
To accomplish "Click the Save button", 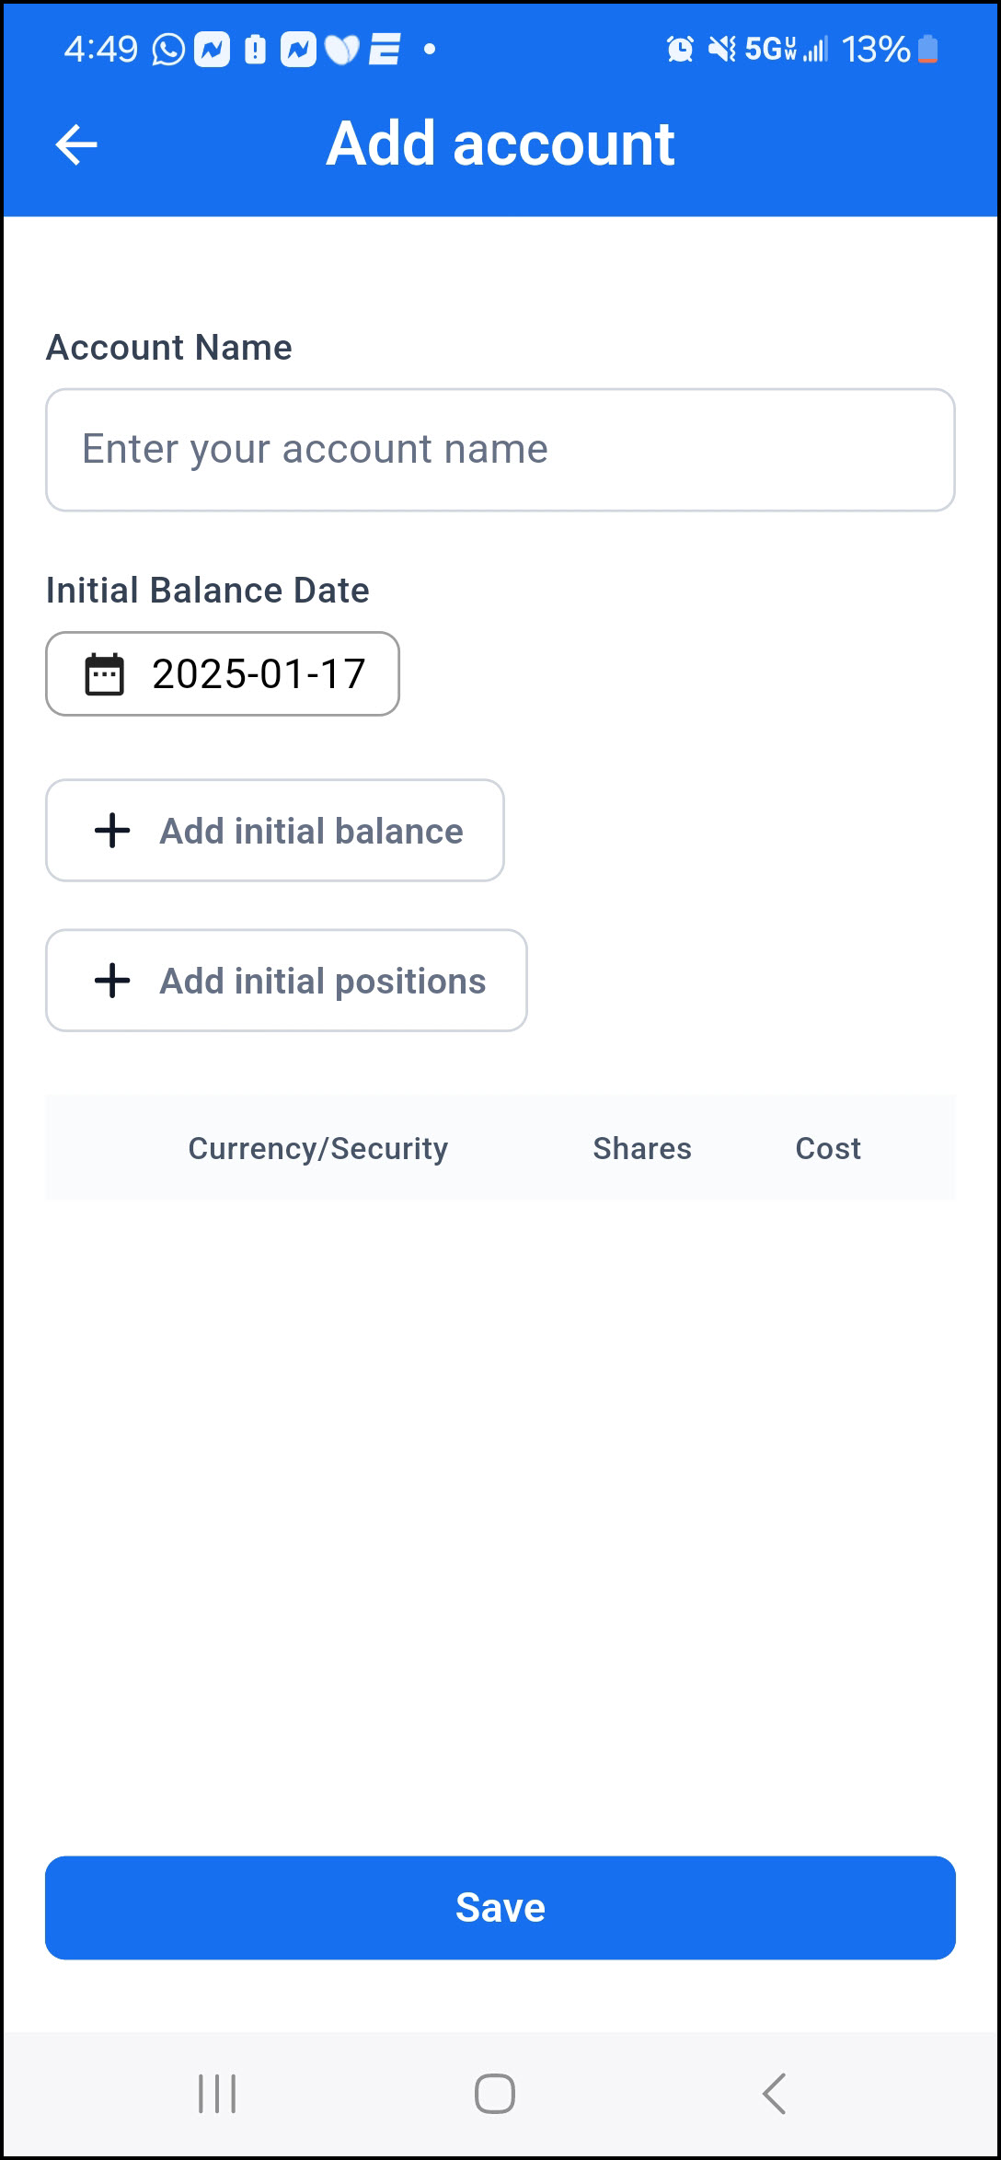I will tap(500, 1908).
